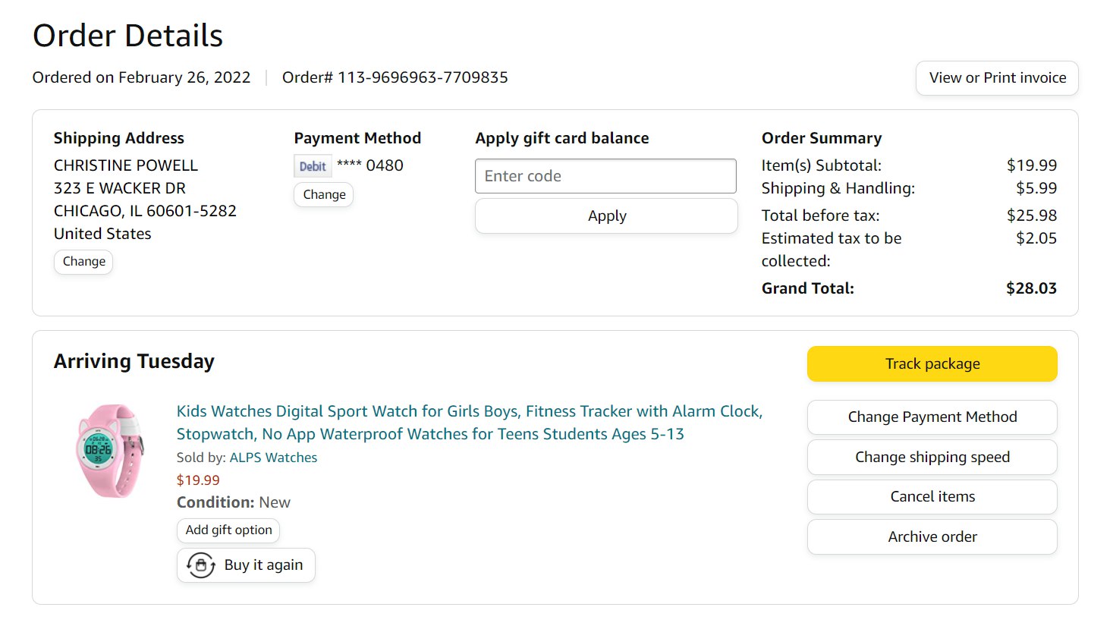Click the Buy it again cart icon

[x=201, y=565]
